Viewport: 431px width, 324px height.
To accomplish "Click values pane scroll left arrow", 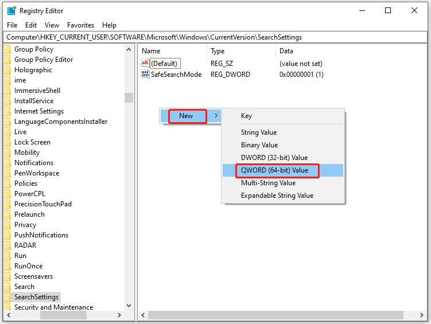I will pos(143,315).
